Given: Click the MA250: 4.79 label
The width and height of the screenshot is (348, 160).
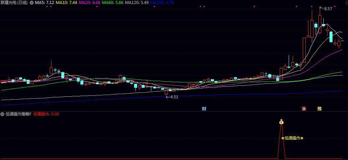Looking at the screenshot, I should [x=162, y=3].
